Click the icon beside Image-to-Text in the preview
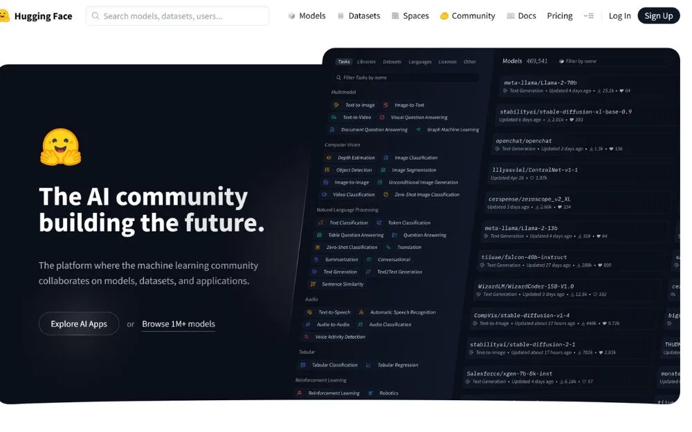The image size is (692, 432). point(385,105)
